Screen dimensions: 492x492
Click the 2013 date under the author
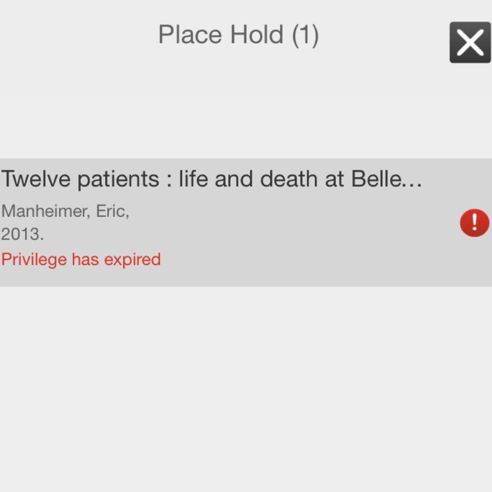[x=22, y=234]
